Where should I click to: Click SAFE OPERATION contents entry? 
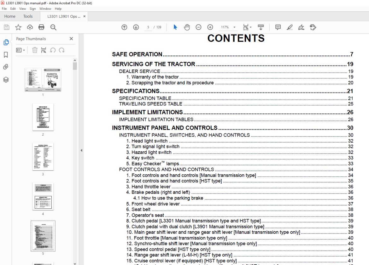(232, 54)
